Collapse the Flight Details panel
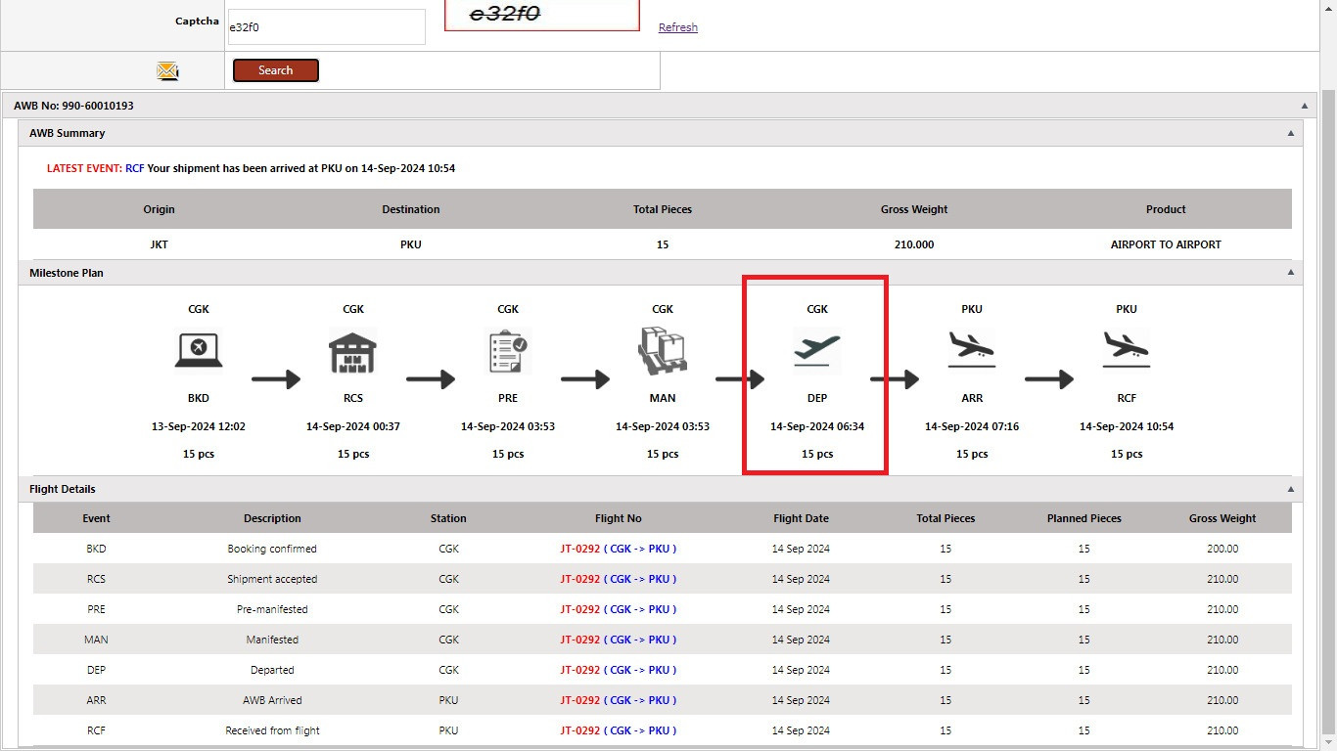 [1290, 489]
